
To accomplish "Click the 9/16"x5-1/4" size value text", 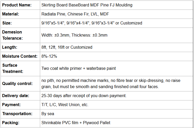I will (53, 23).
